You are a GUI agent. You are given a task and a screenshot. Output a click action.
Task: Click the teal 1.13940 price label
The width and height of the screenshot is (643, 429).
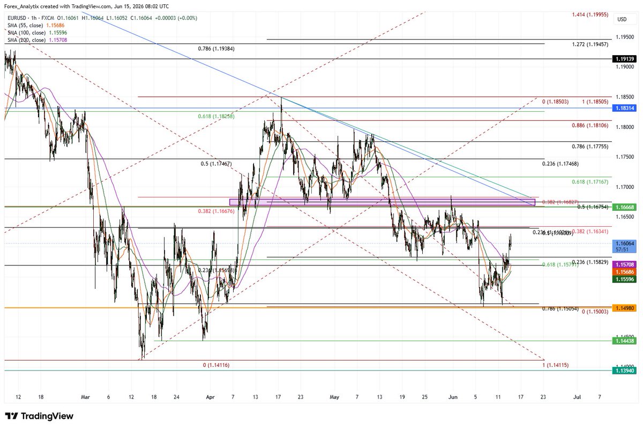click(625, 370)
